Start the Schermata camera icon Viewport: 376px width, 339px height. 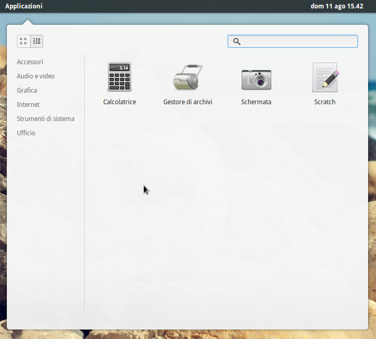[256, 79]
